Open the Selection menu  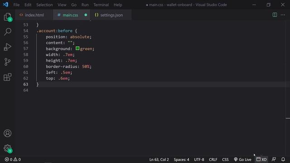44,5
